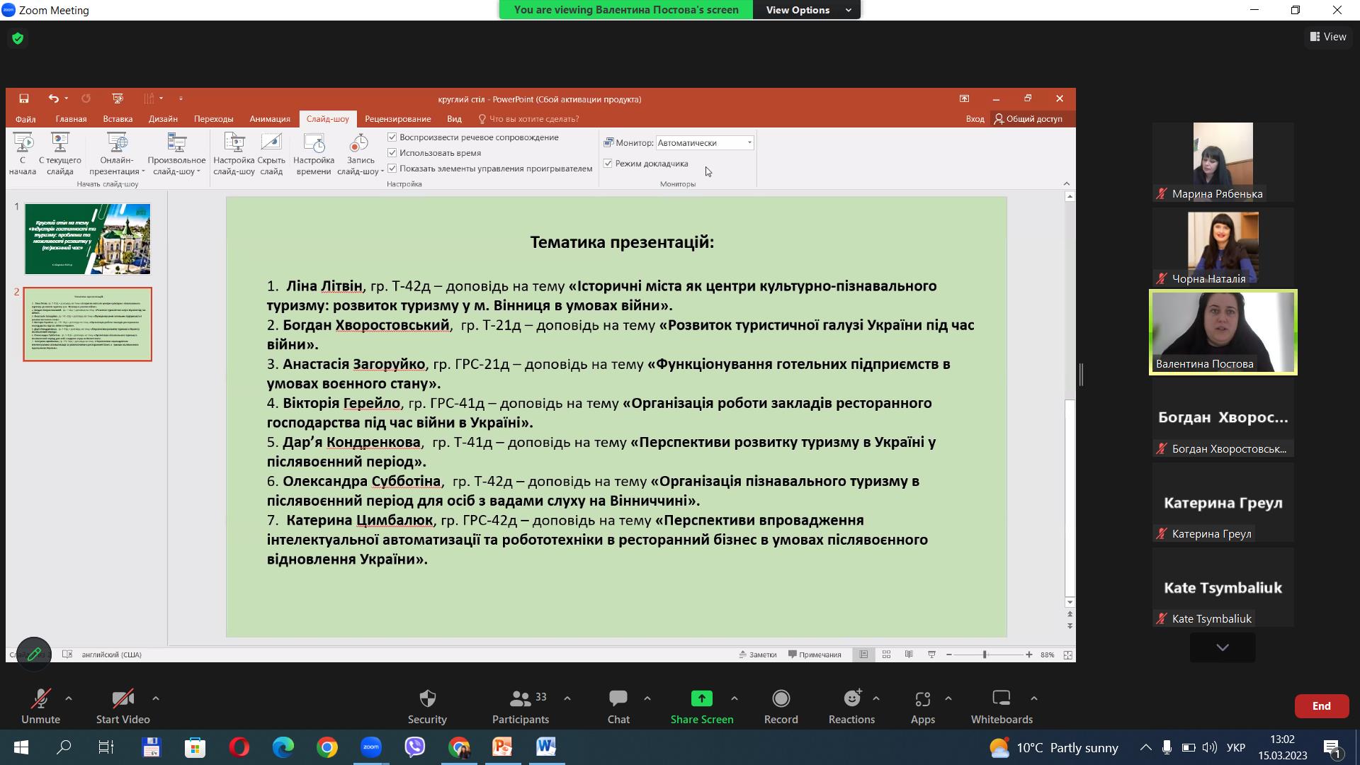
Task: Open the Reactions menu
Action: click(x=851, y=699)
